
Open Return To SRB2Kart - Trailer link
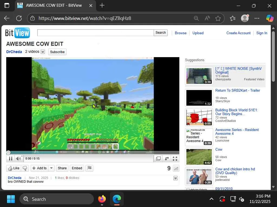tap(238, 91)
